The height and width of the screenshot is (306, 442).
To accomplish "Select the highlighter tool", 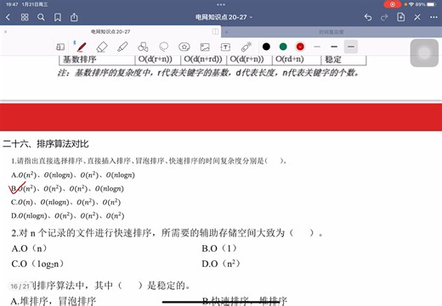I will point(122,47).
